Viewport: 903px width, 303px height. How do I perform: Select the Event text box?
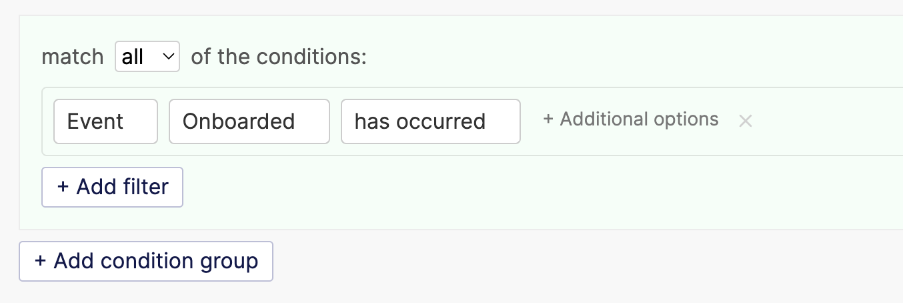click(x=105, y=121)
